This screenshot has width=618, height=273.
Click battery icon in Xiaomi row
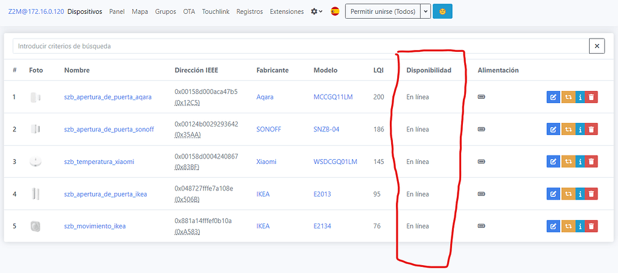point(481,162)
